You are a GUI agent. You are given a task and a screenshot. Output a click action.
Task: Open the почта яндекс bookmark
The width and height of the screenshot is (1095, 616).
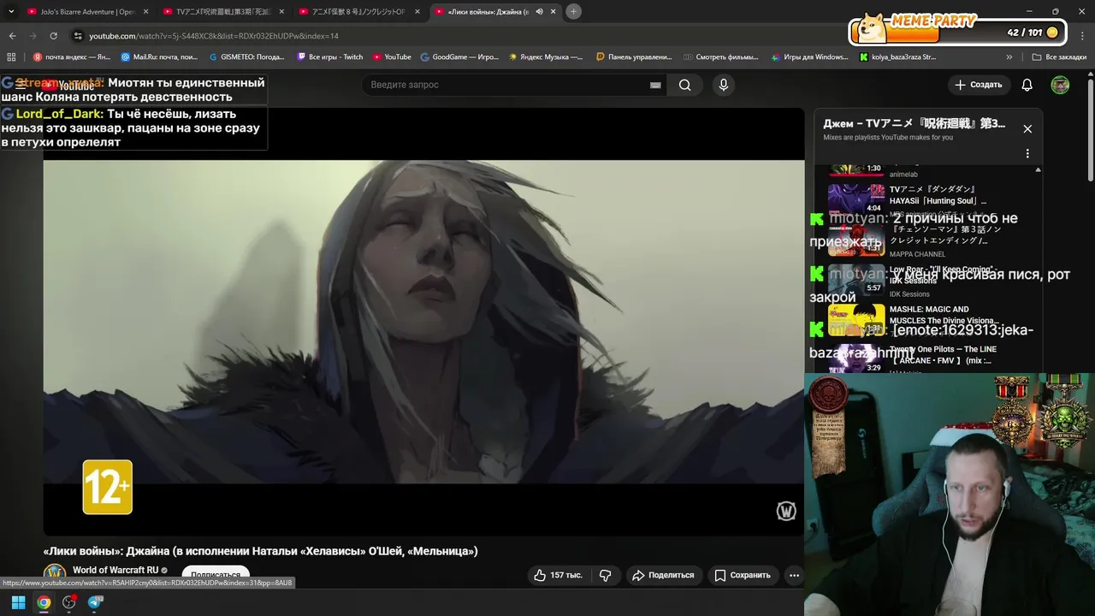(x=72, y=57)
